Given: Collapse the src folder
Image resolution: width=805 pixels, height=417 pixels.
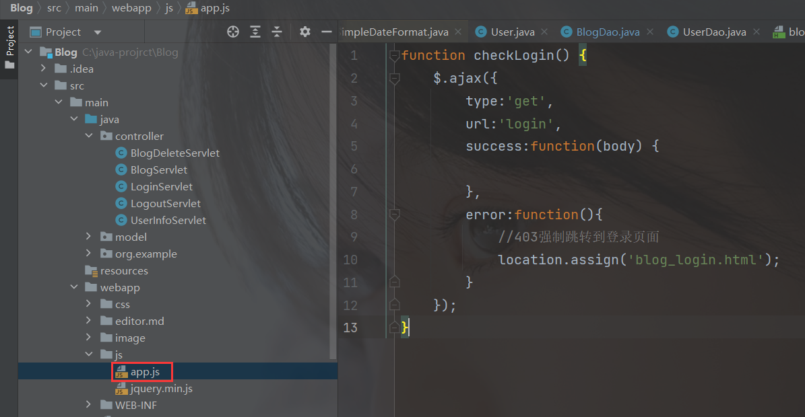Looking at the screenshot, I should click(x=44, y=85).
